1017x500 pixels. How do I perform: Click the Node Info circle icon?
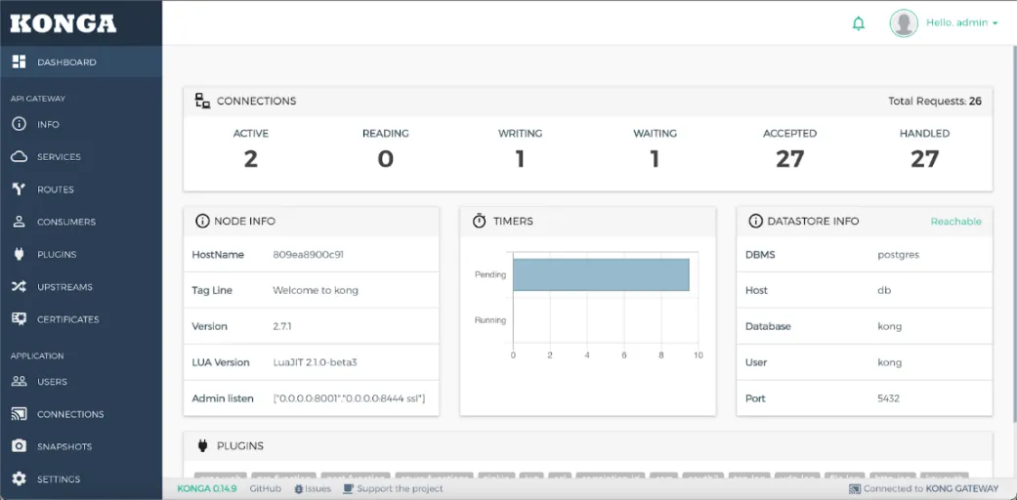point(202,221)
